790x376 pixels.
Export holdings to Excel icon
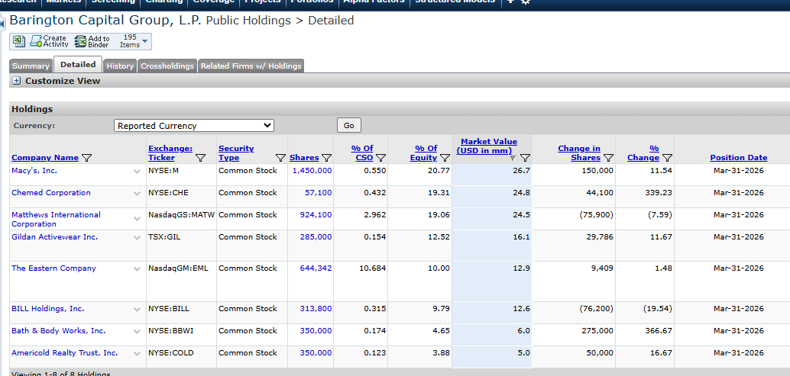coord(18,41)
